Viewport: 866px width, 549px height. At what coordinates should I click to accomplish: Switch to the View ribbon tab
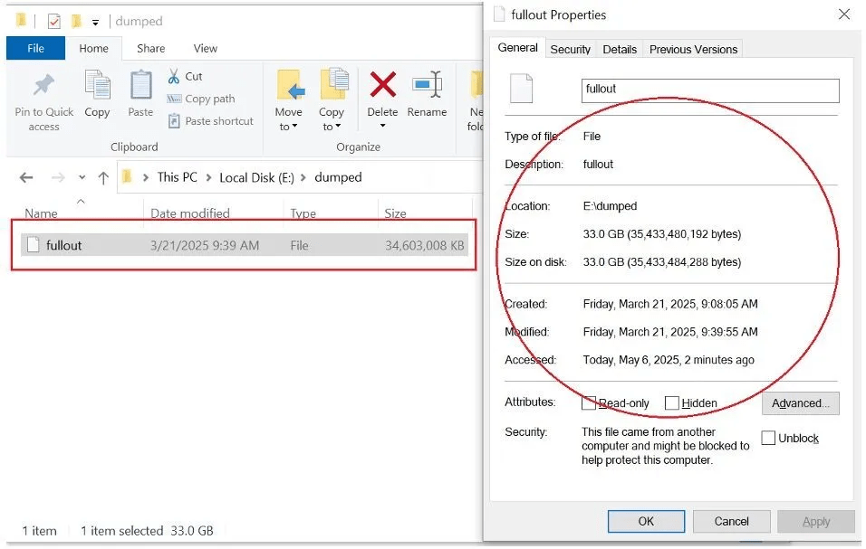(x=206, y=48)
